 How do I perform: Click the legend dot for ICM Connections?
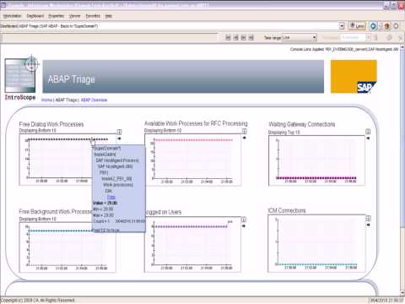368,225
